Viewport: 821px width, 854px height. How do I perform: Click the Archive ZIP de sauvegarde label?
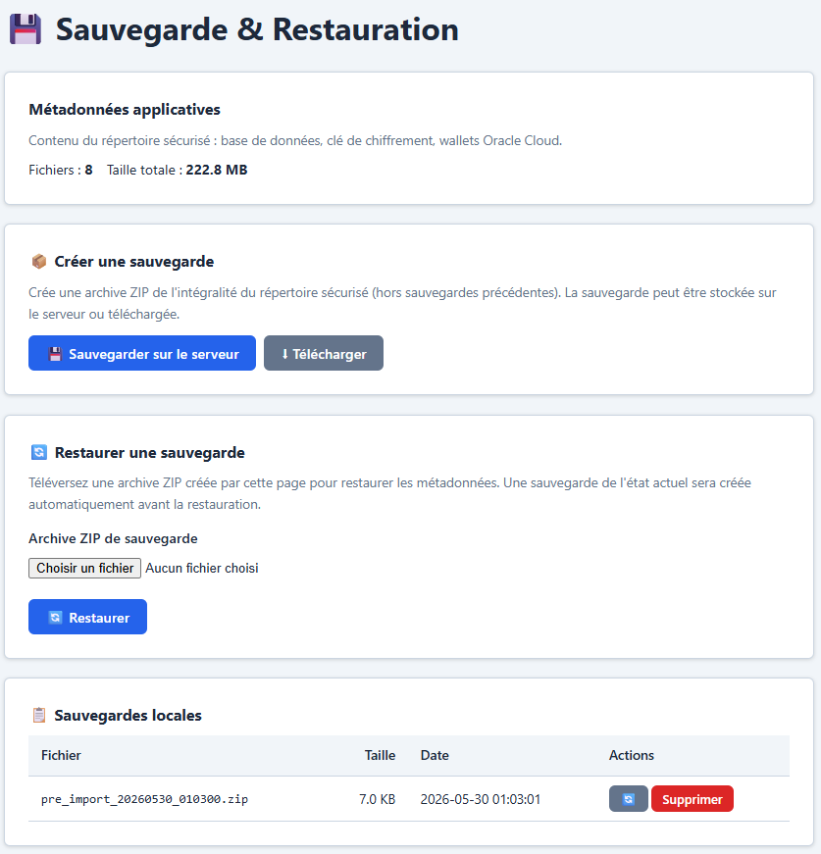pos(113,538)
